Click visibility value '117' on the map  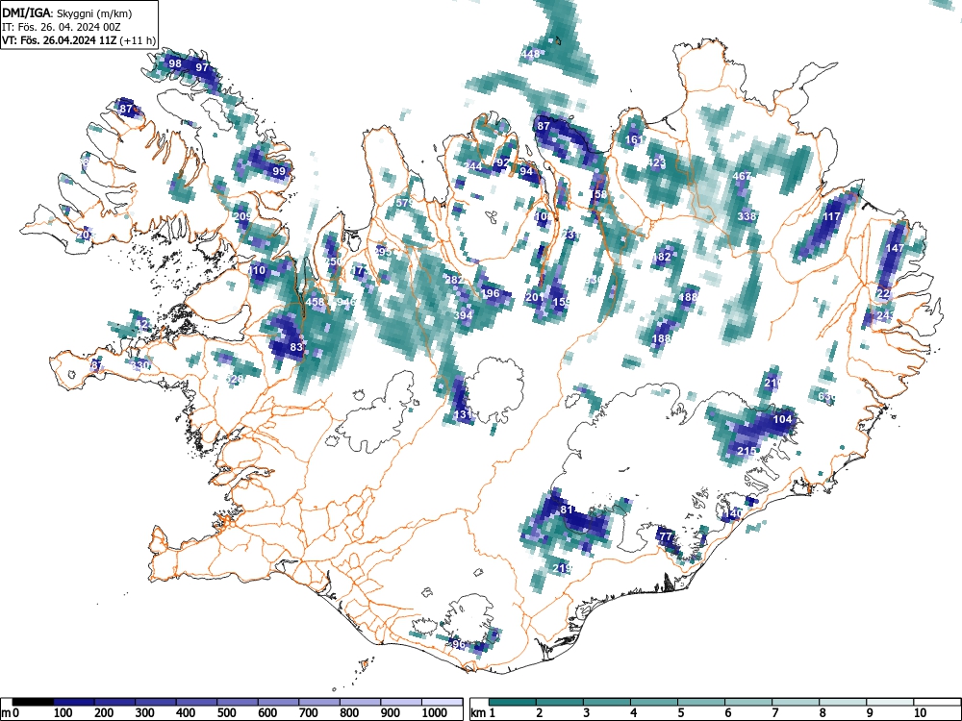tap(831, 216)
